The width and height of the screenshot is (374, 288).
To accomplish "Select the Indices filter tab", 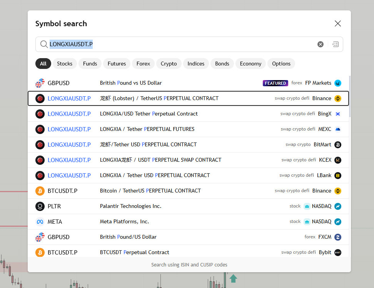I will tap(196, 64).
